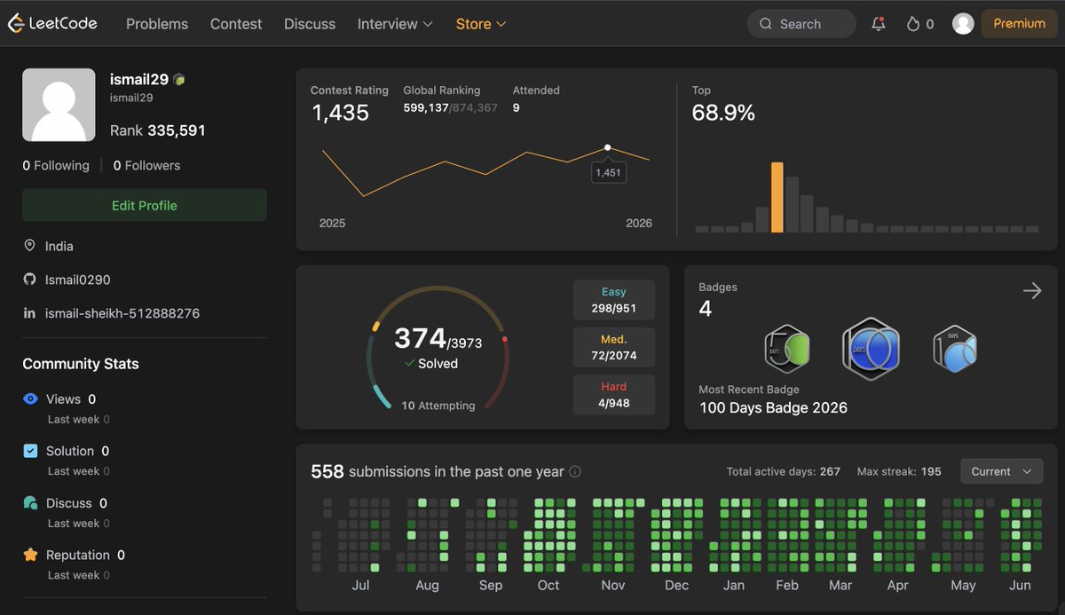Click the GitHub icon beside Ismail0290
Viewport: 1065px width, 615px height.
[29, 280]
